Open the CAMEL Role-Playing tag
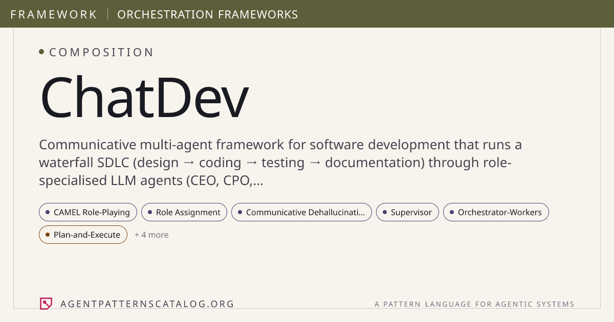The width and height of the screenshot is (614, 322). 88,212
